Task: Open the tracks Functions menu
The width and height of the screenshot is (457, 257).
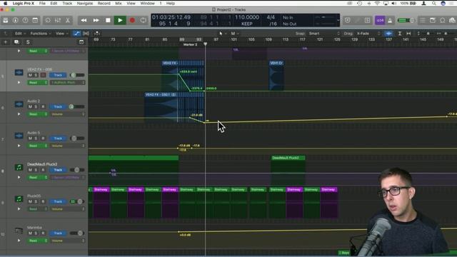Action: (x=41, y=34)
